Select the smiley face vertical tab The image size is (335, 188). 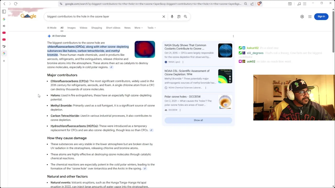(4, 46)
